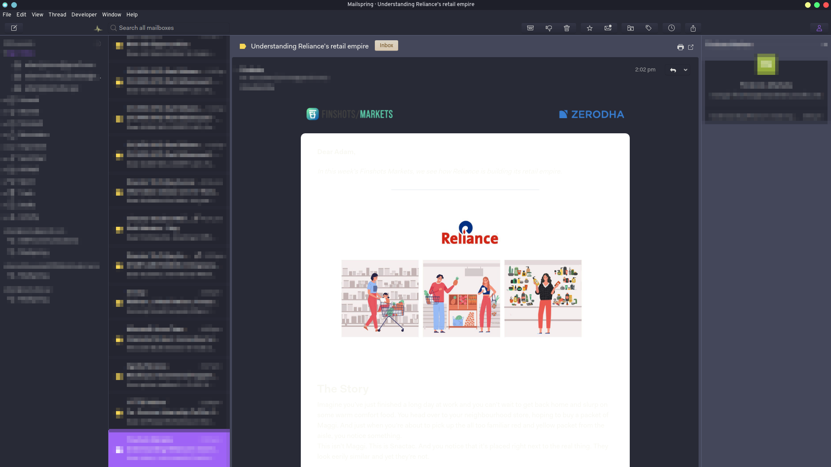This screenshot has width=831, height=467.
Task: Mark the email as unread
Action: coord(608,28)
